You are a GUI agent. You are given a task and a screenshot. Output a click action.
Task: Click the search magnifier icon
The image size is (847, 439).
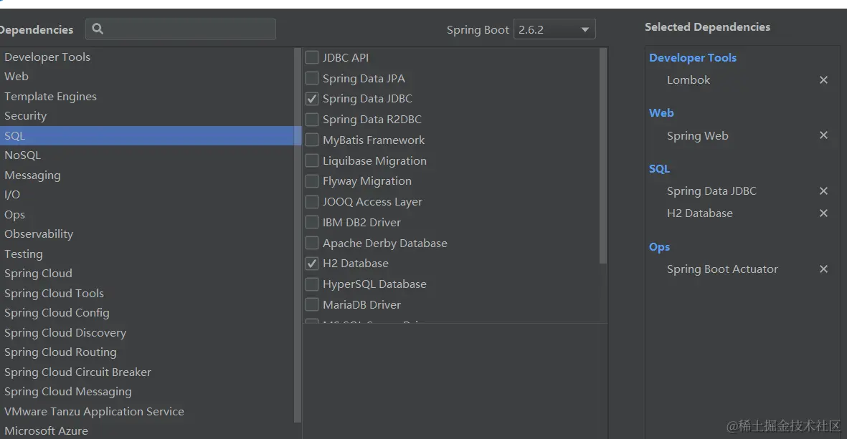pyautogui.click(x=98, y=29)
